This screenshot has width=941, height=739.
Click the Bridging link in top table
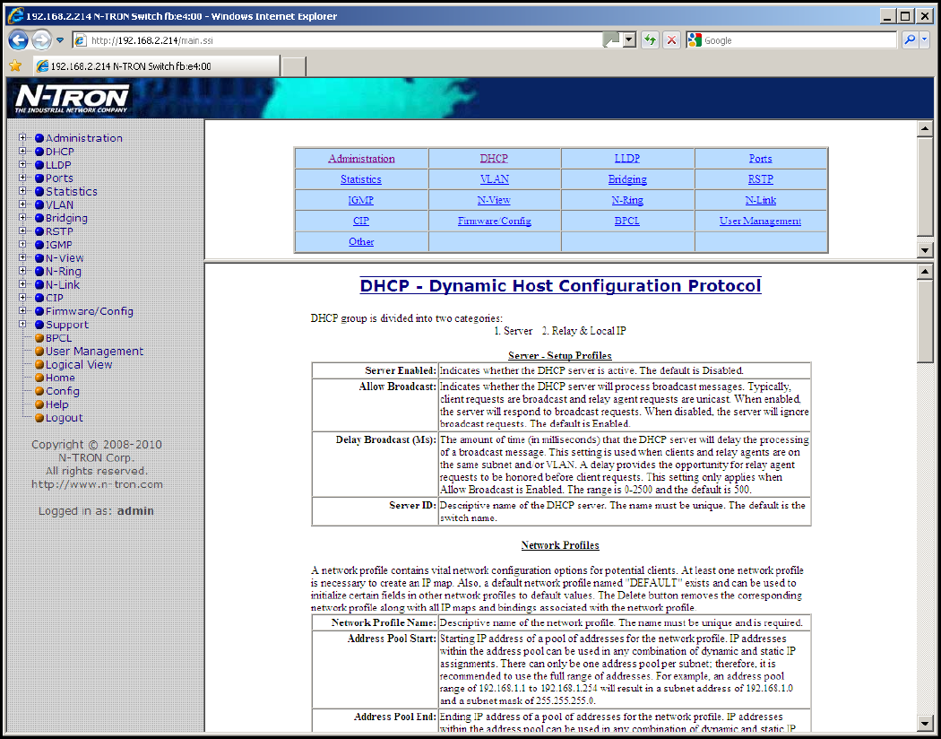627,178
